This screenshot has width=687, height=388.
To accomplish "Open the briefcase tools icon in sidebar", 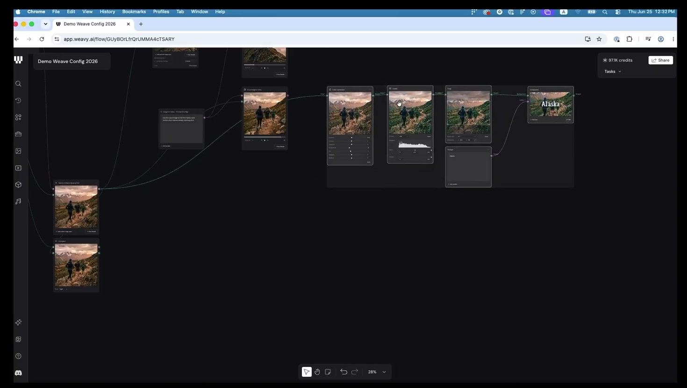I will [x=18, y=134].
